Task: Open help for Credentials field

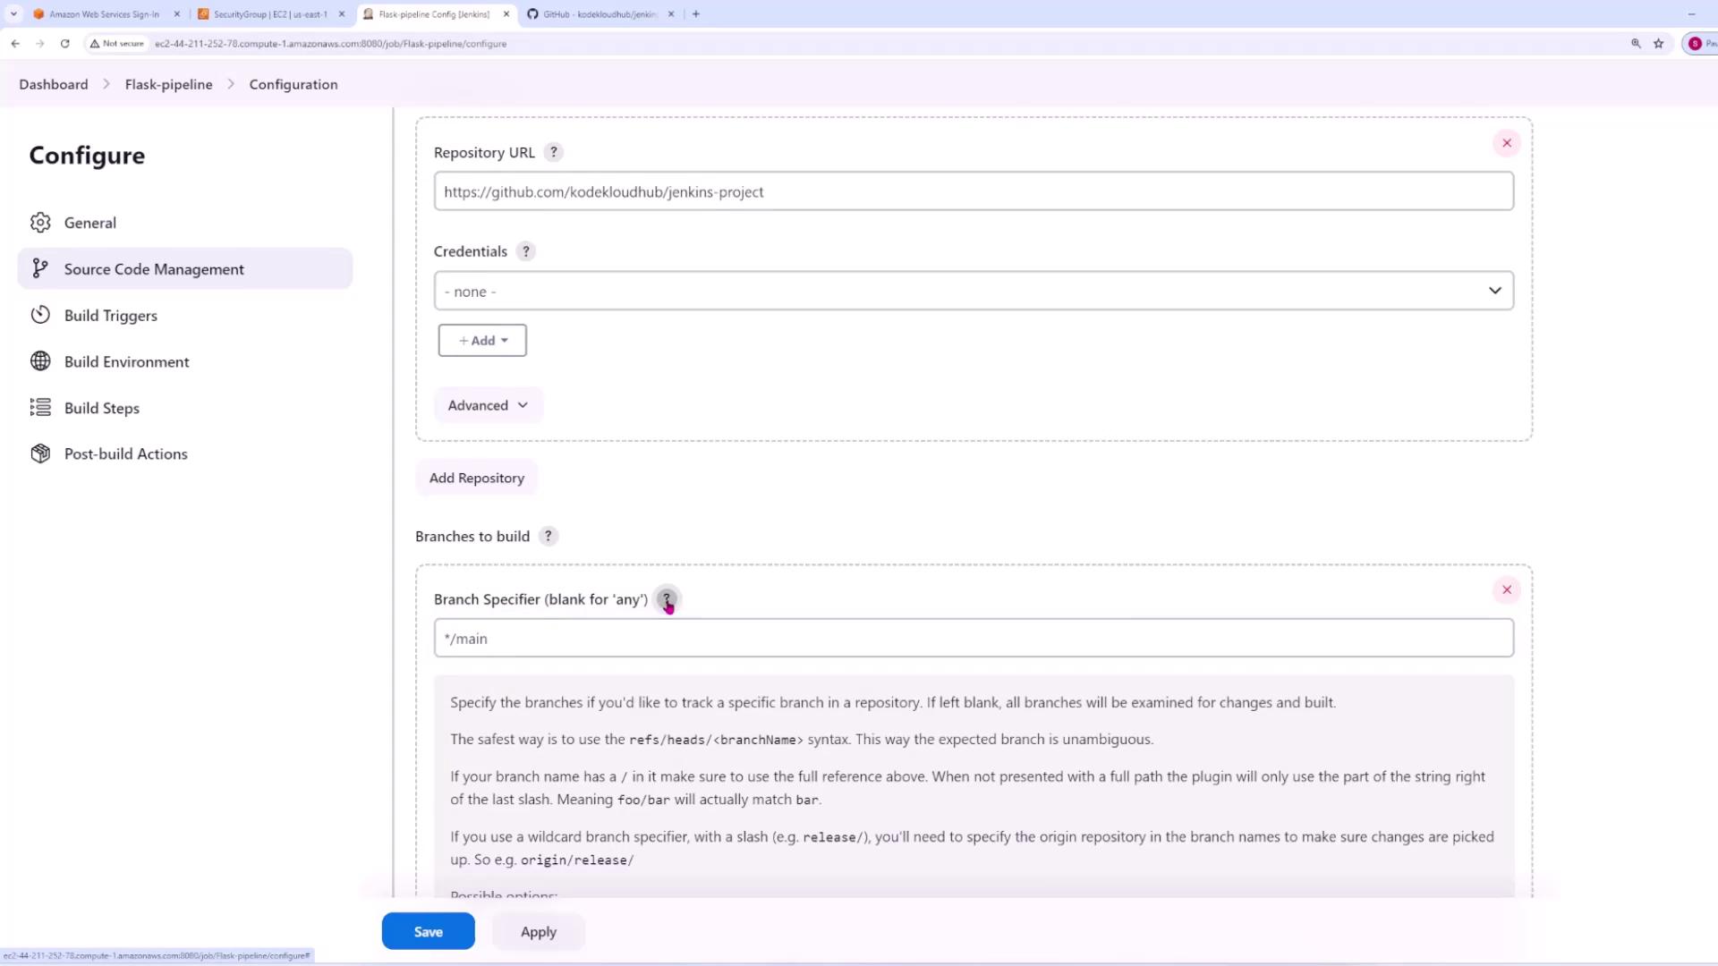Action: [x=526, y=251]
